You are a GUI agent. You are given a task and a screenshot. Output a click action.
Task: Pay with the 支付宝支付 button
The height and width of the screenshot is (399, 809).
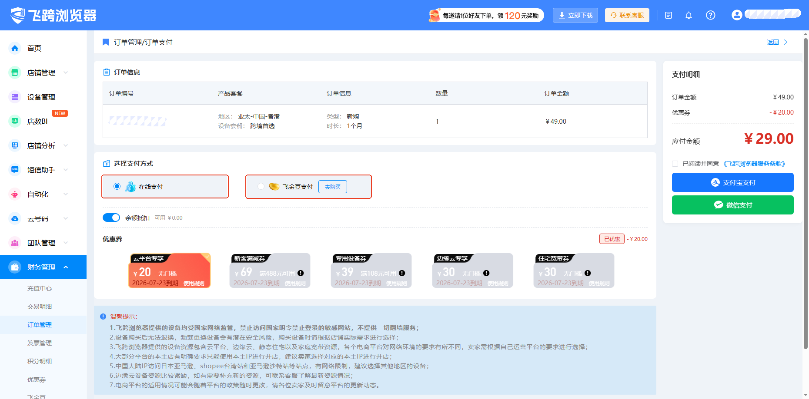coord(732,182)
